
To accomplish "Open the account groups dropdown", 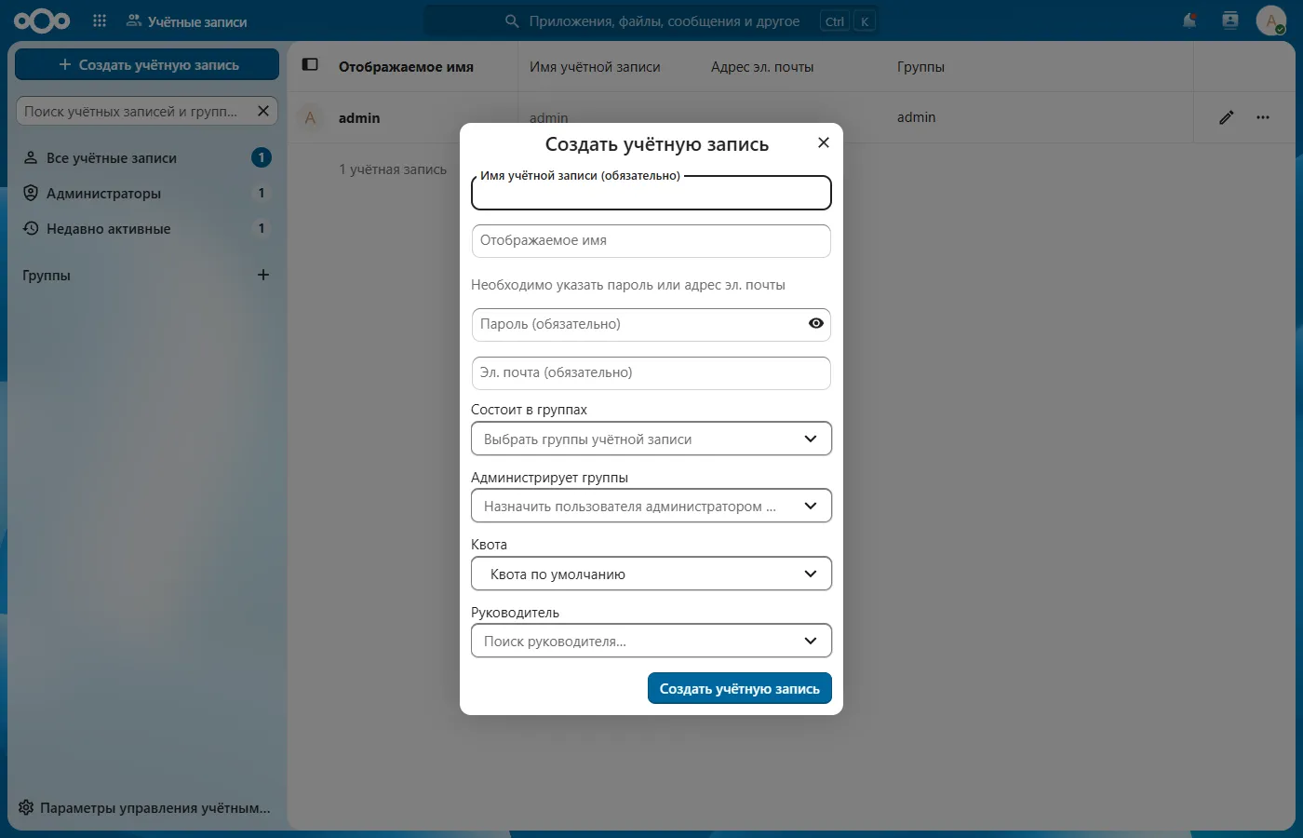I will coord(651,439).
